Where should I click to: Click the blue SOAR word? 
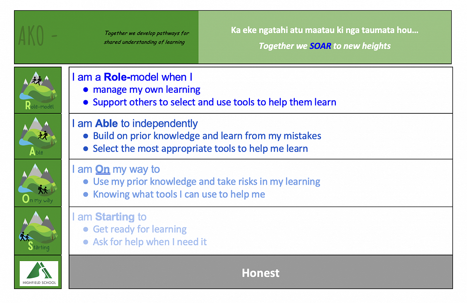point(320,46)
